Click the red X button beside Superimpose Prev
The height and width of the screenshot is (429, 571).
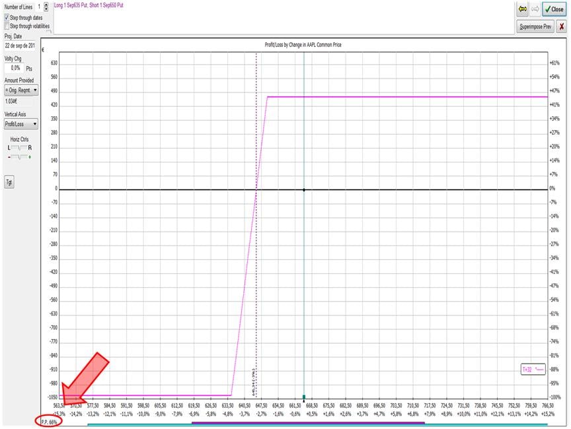click(562, 26)
